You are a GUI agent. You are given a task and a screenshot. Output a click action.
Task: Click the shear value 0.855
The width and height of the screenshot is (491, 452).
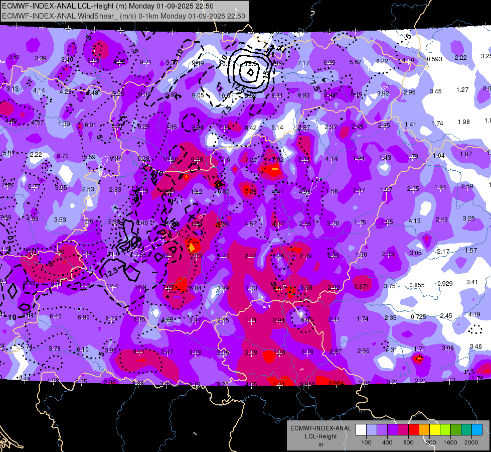[x=417, y=285]
